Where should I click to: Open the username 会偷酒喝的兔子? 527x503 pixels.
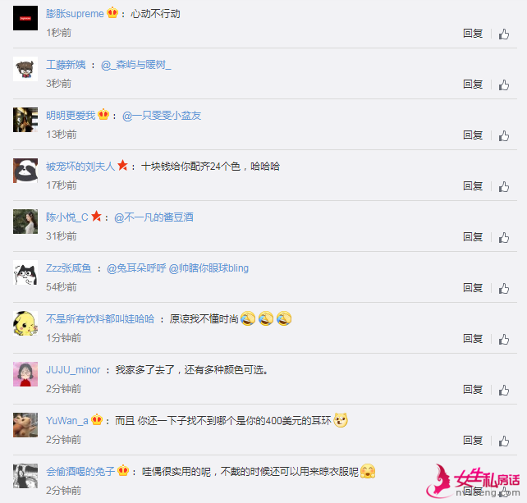pos(80,472)
